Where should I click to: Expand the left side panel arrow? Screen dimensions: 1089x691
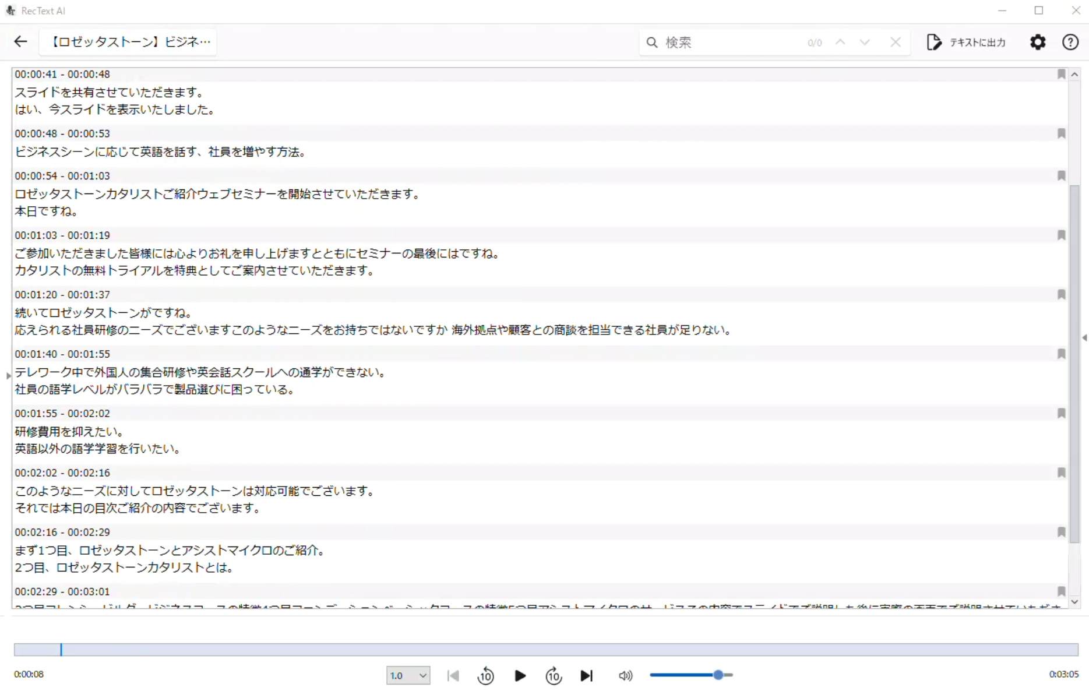tap(8, 376)
